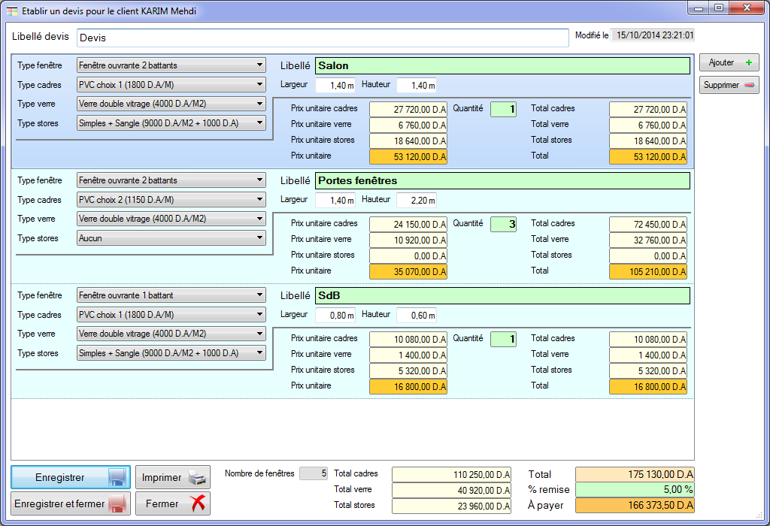Viewport: 770px width, 526px height.
Task: Click the Fermer red X button
Action: click(172, 503)
